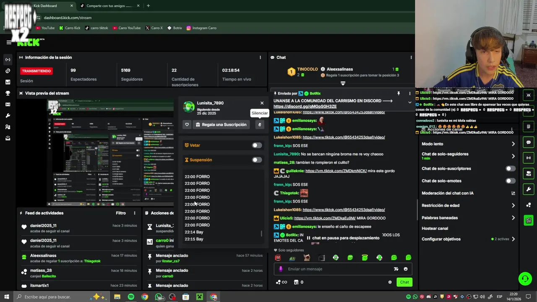Click the pin icon on the BotRix pinned message

pos(399,94)
